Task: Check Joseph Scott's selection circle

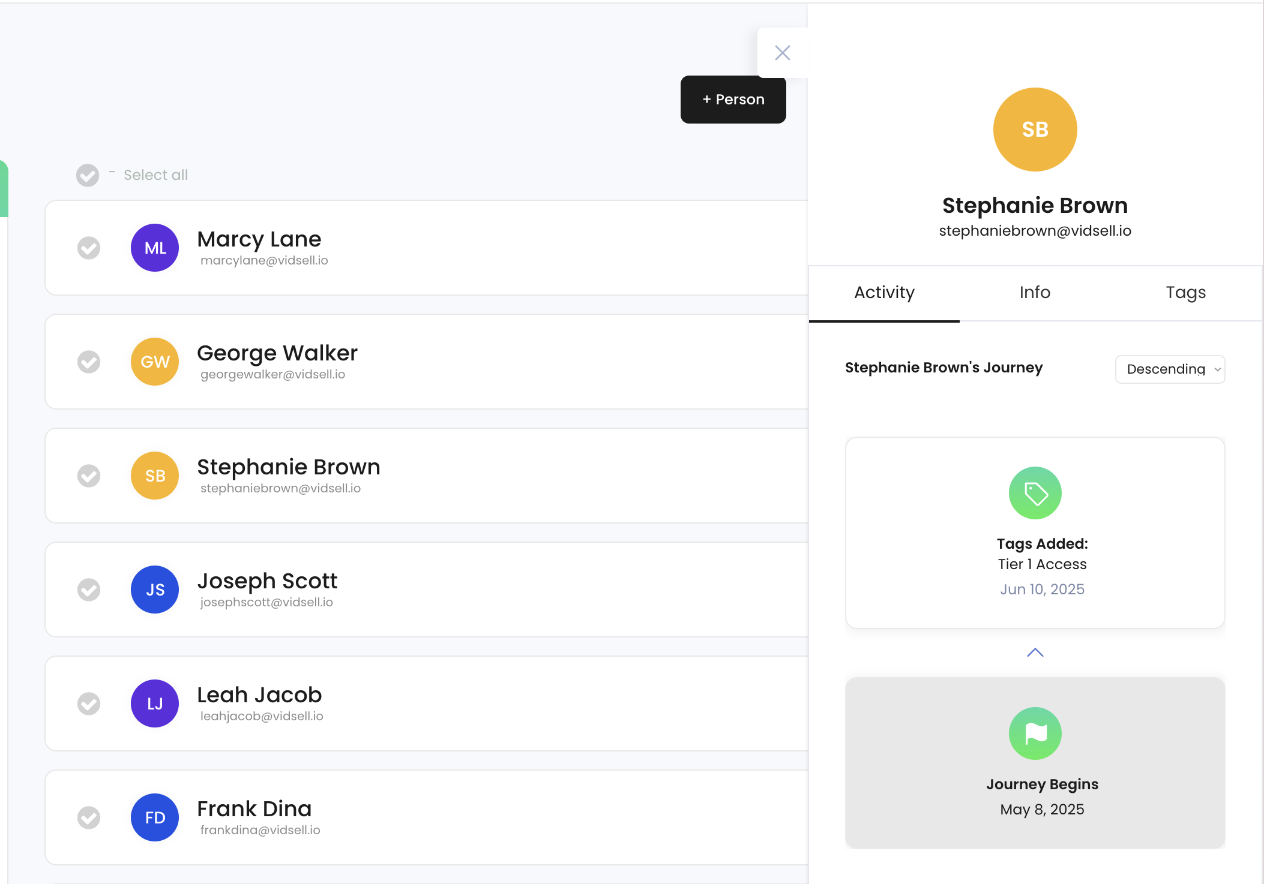Action: 89,590
